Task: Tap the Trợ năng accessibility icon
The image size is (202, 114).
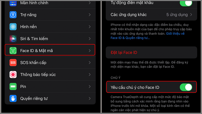Action: (x=13, y=15)
